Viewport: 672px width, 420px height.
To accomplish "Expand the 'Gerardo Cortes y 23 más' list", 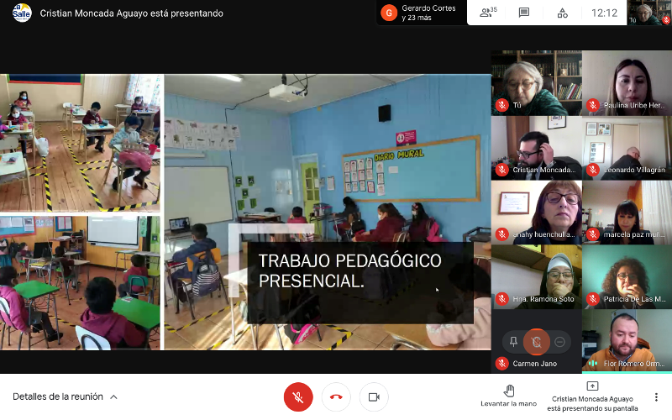I will pyautogui.click(x=428, y=13).
